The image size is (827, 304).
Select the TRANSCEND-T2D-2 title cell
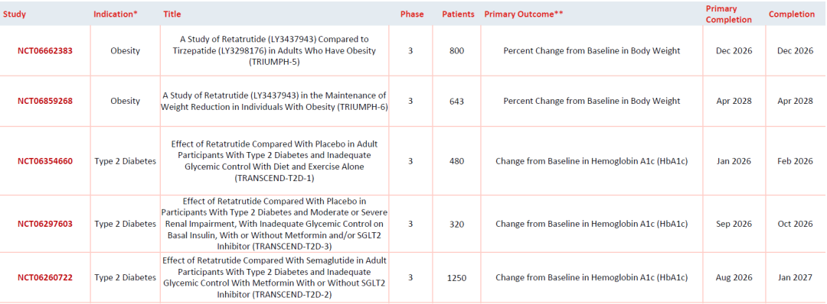click(274, 277)
